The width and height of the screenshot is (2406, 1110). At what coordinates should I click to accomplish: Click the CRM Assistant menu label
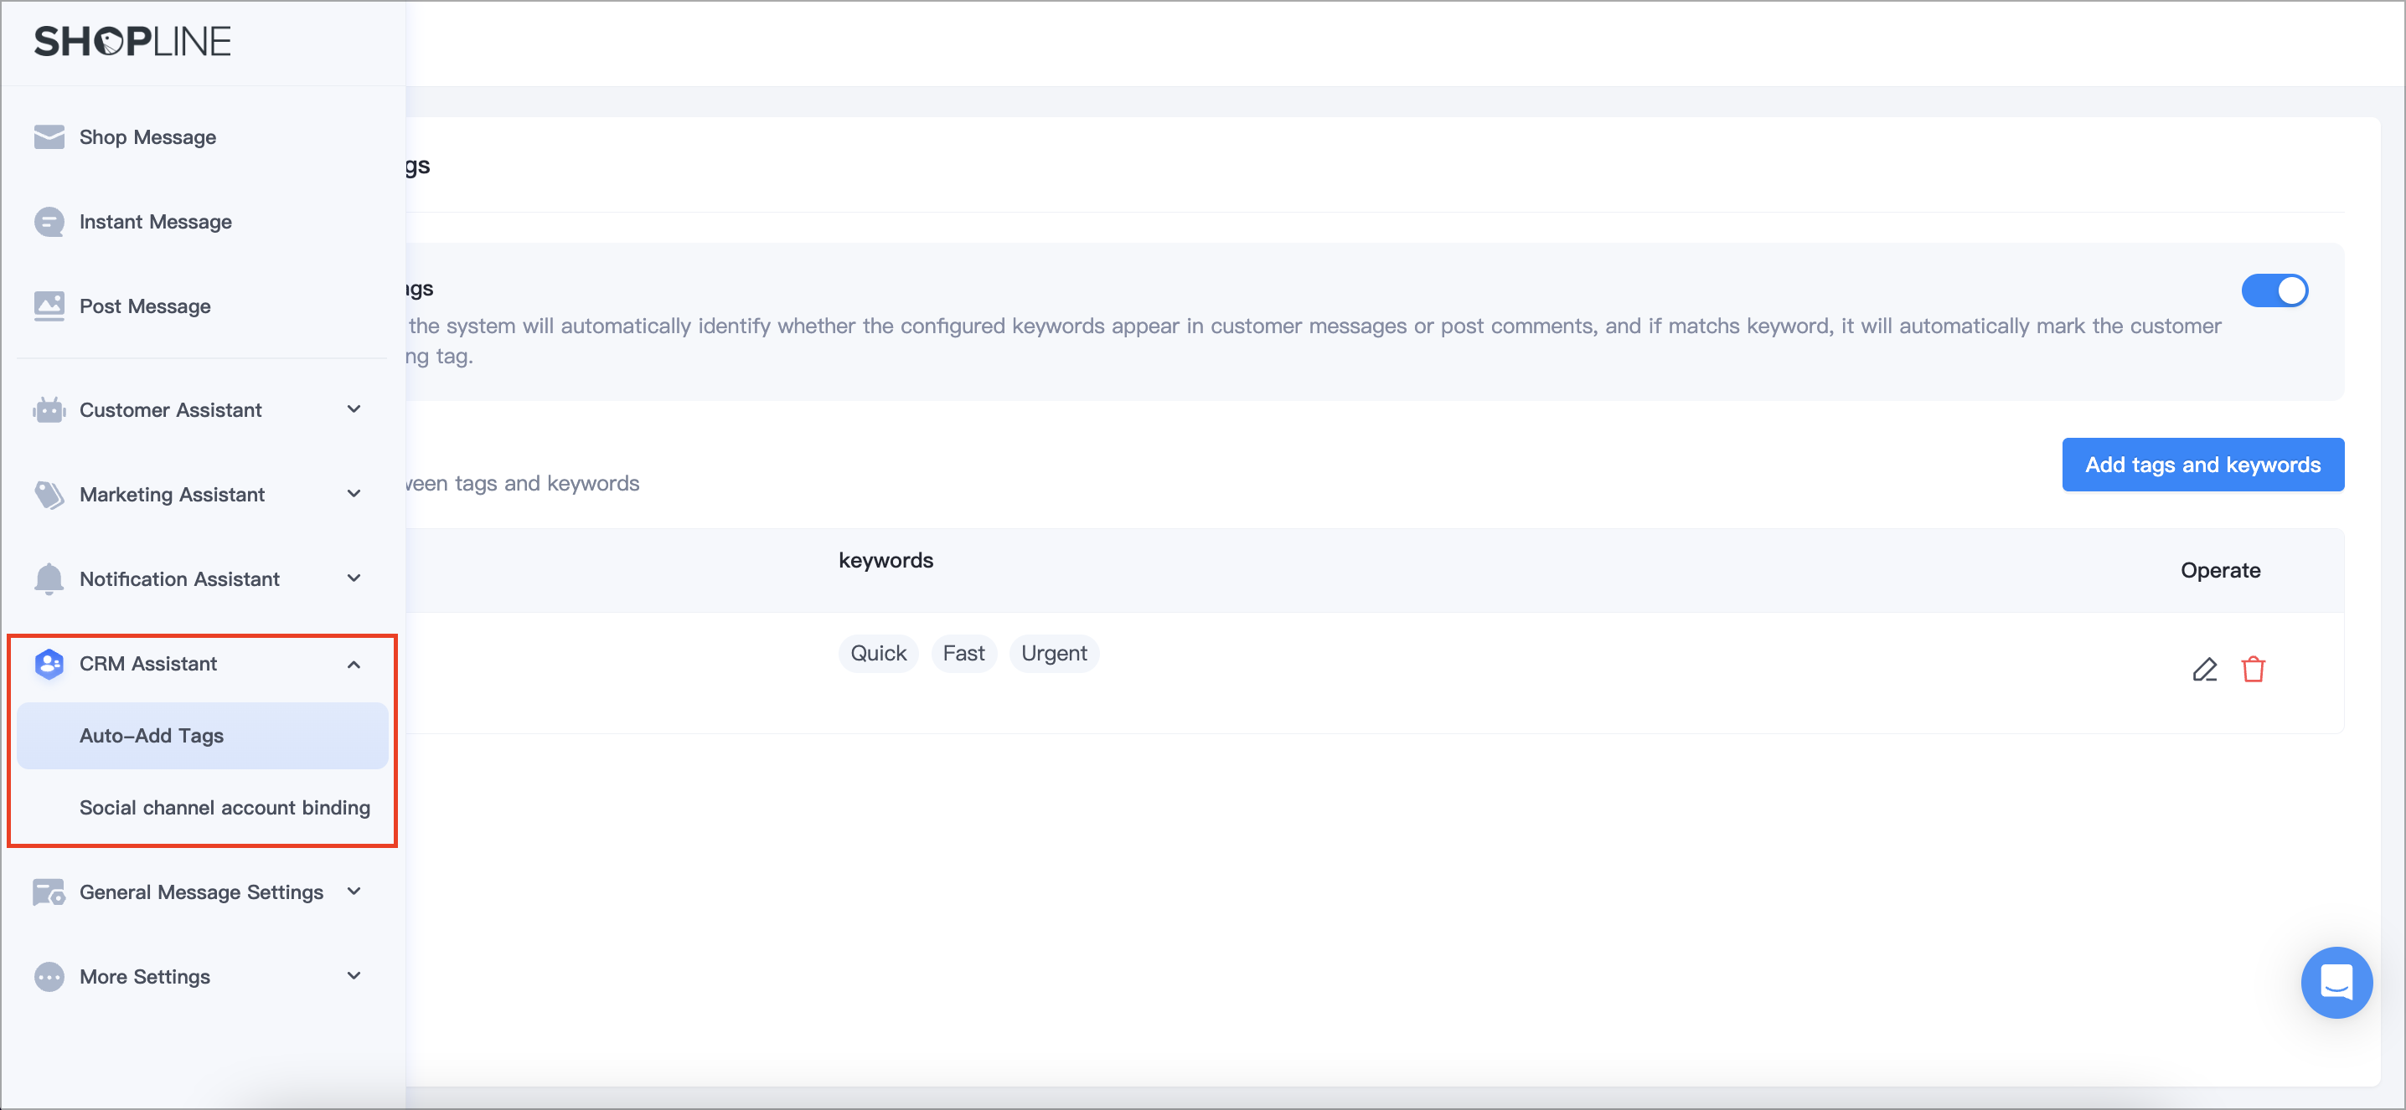point(147,664)
